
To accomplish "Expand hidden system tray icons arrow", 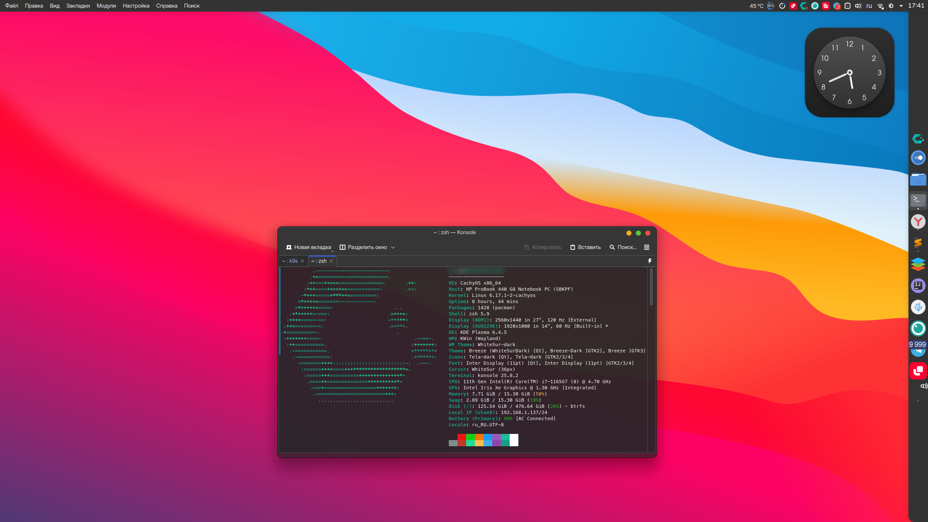I will click(901, 6).
